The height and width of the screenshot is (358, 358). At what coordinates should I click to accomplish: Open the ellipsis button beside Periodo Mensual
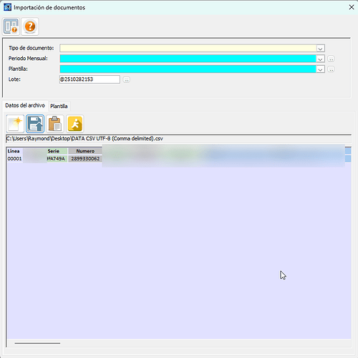point(331,59)
